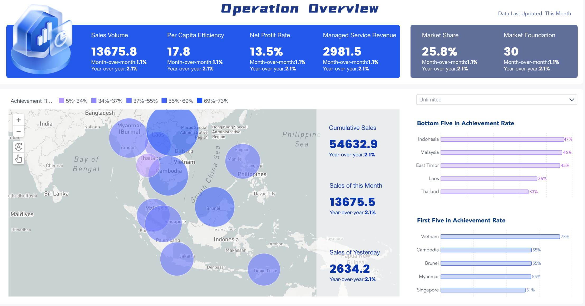Click the Philippines bubble on map

coord(243,161)
